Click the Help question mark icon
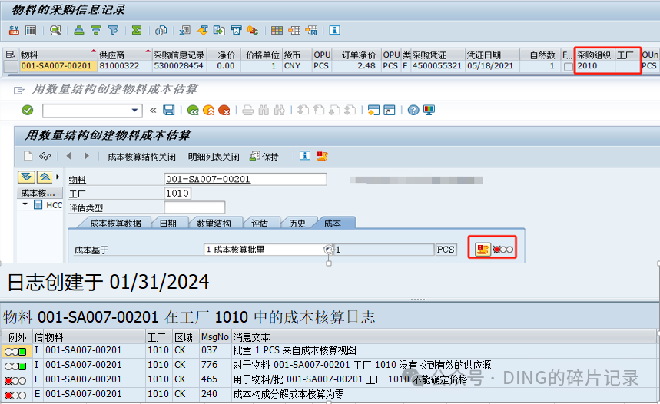Screen dimensions: 660x404 [413, 111]
